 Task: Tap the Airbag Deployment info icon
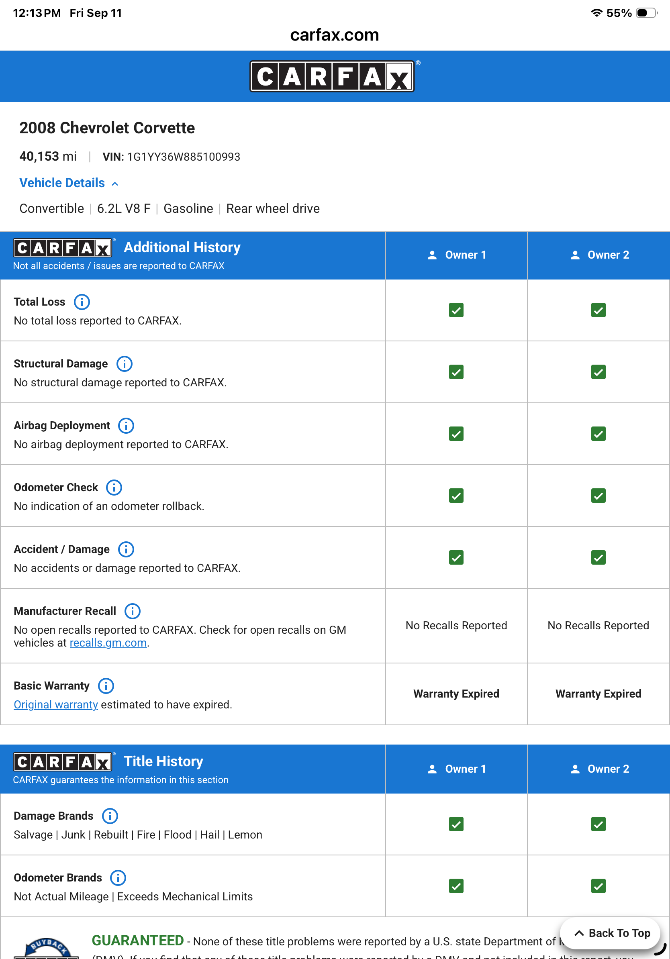click(x=126, y=425)
